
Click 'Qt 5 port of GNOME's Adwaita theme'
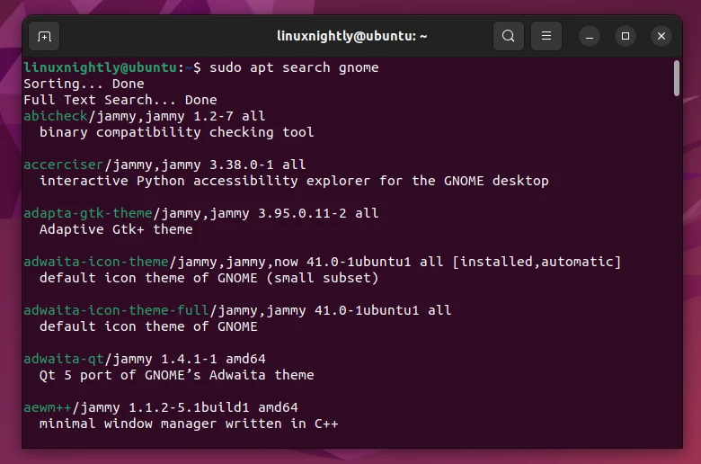(176, 375)
